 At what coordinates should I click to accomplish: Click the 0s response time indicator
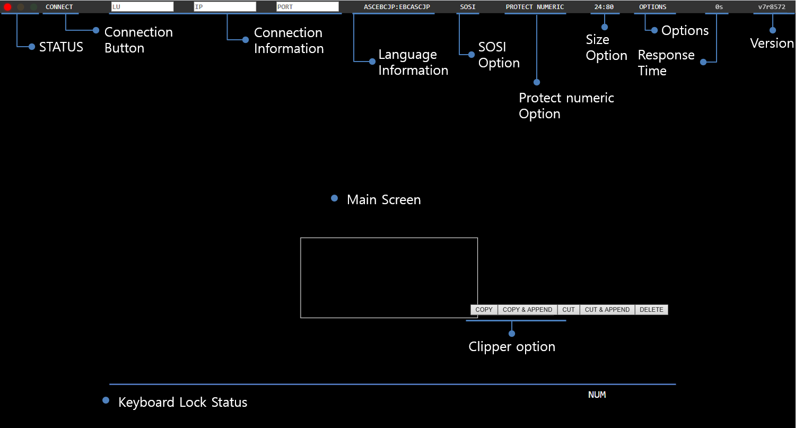719,7
